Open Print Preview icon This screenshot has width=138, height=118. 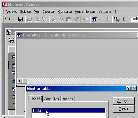[37, 19]
